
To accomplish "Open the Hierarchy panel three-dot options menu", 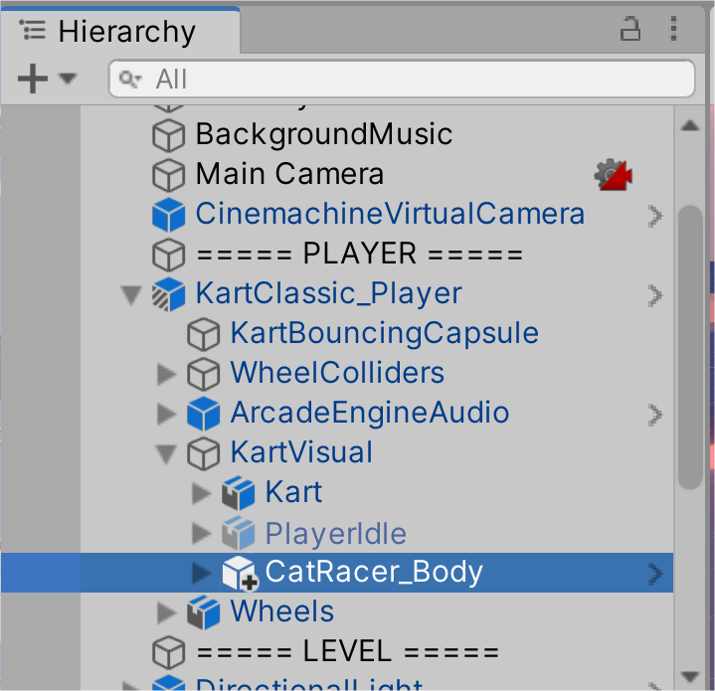I will click(x=673, y=29).
